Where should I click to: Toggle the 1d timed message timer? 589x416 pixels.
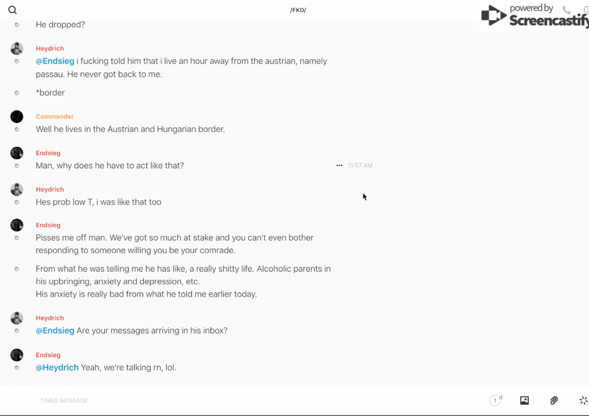pos(496,401)
